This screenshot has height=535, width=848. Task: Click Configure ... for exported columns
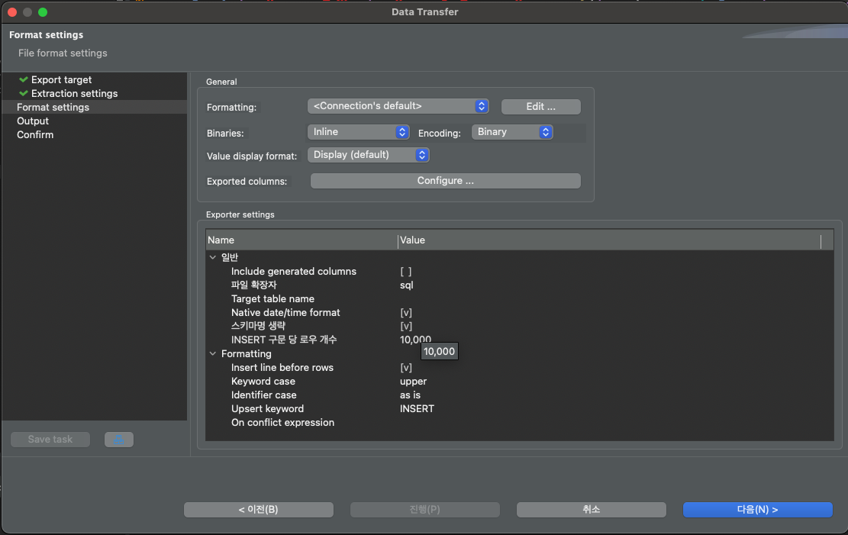(446, 181)
